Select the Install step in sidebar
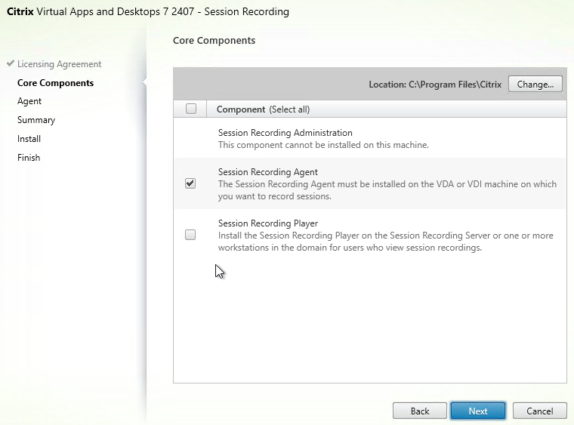This screenshot has width=574, height=425. 29,139
